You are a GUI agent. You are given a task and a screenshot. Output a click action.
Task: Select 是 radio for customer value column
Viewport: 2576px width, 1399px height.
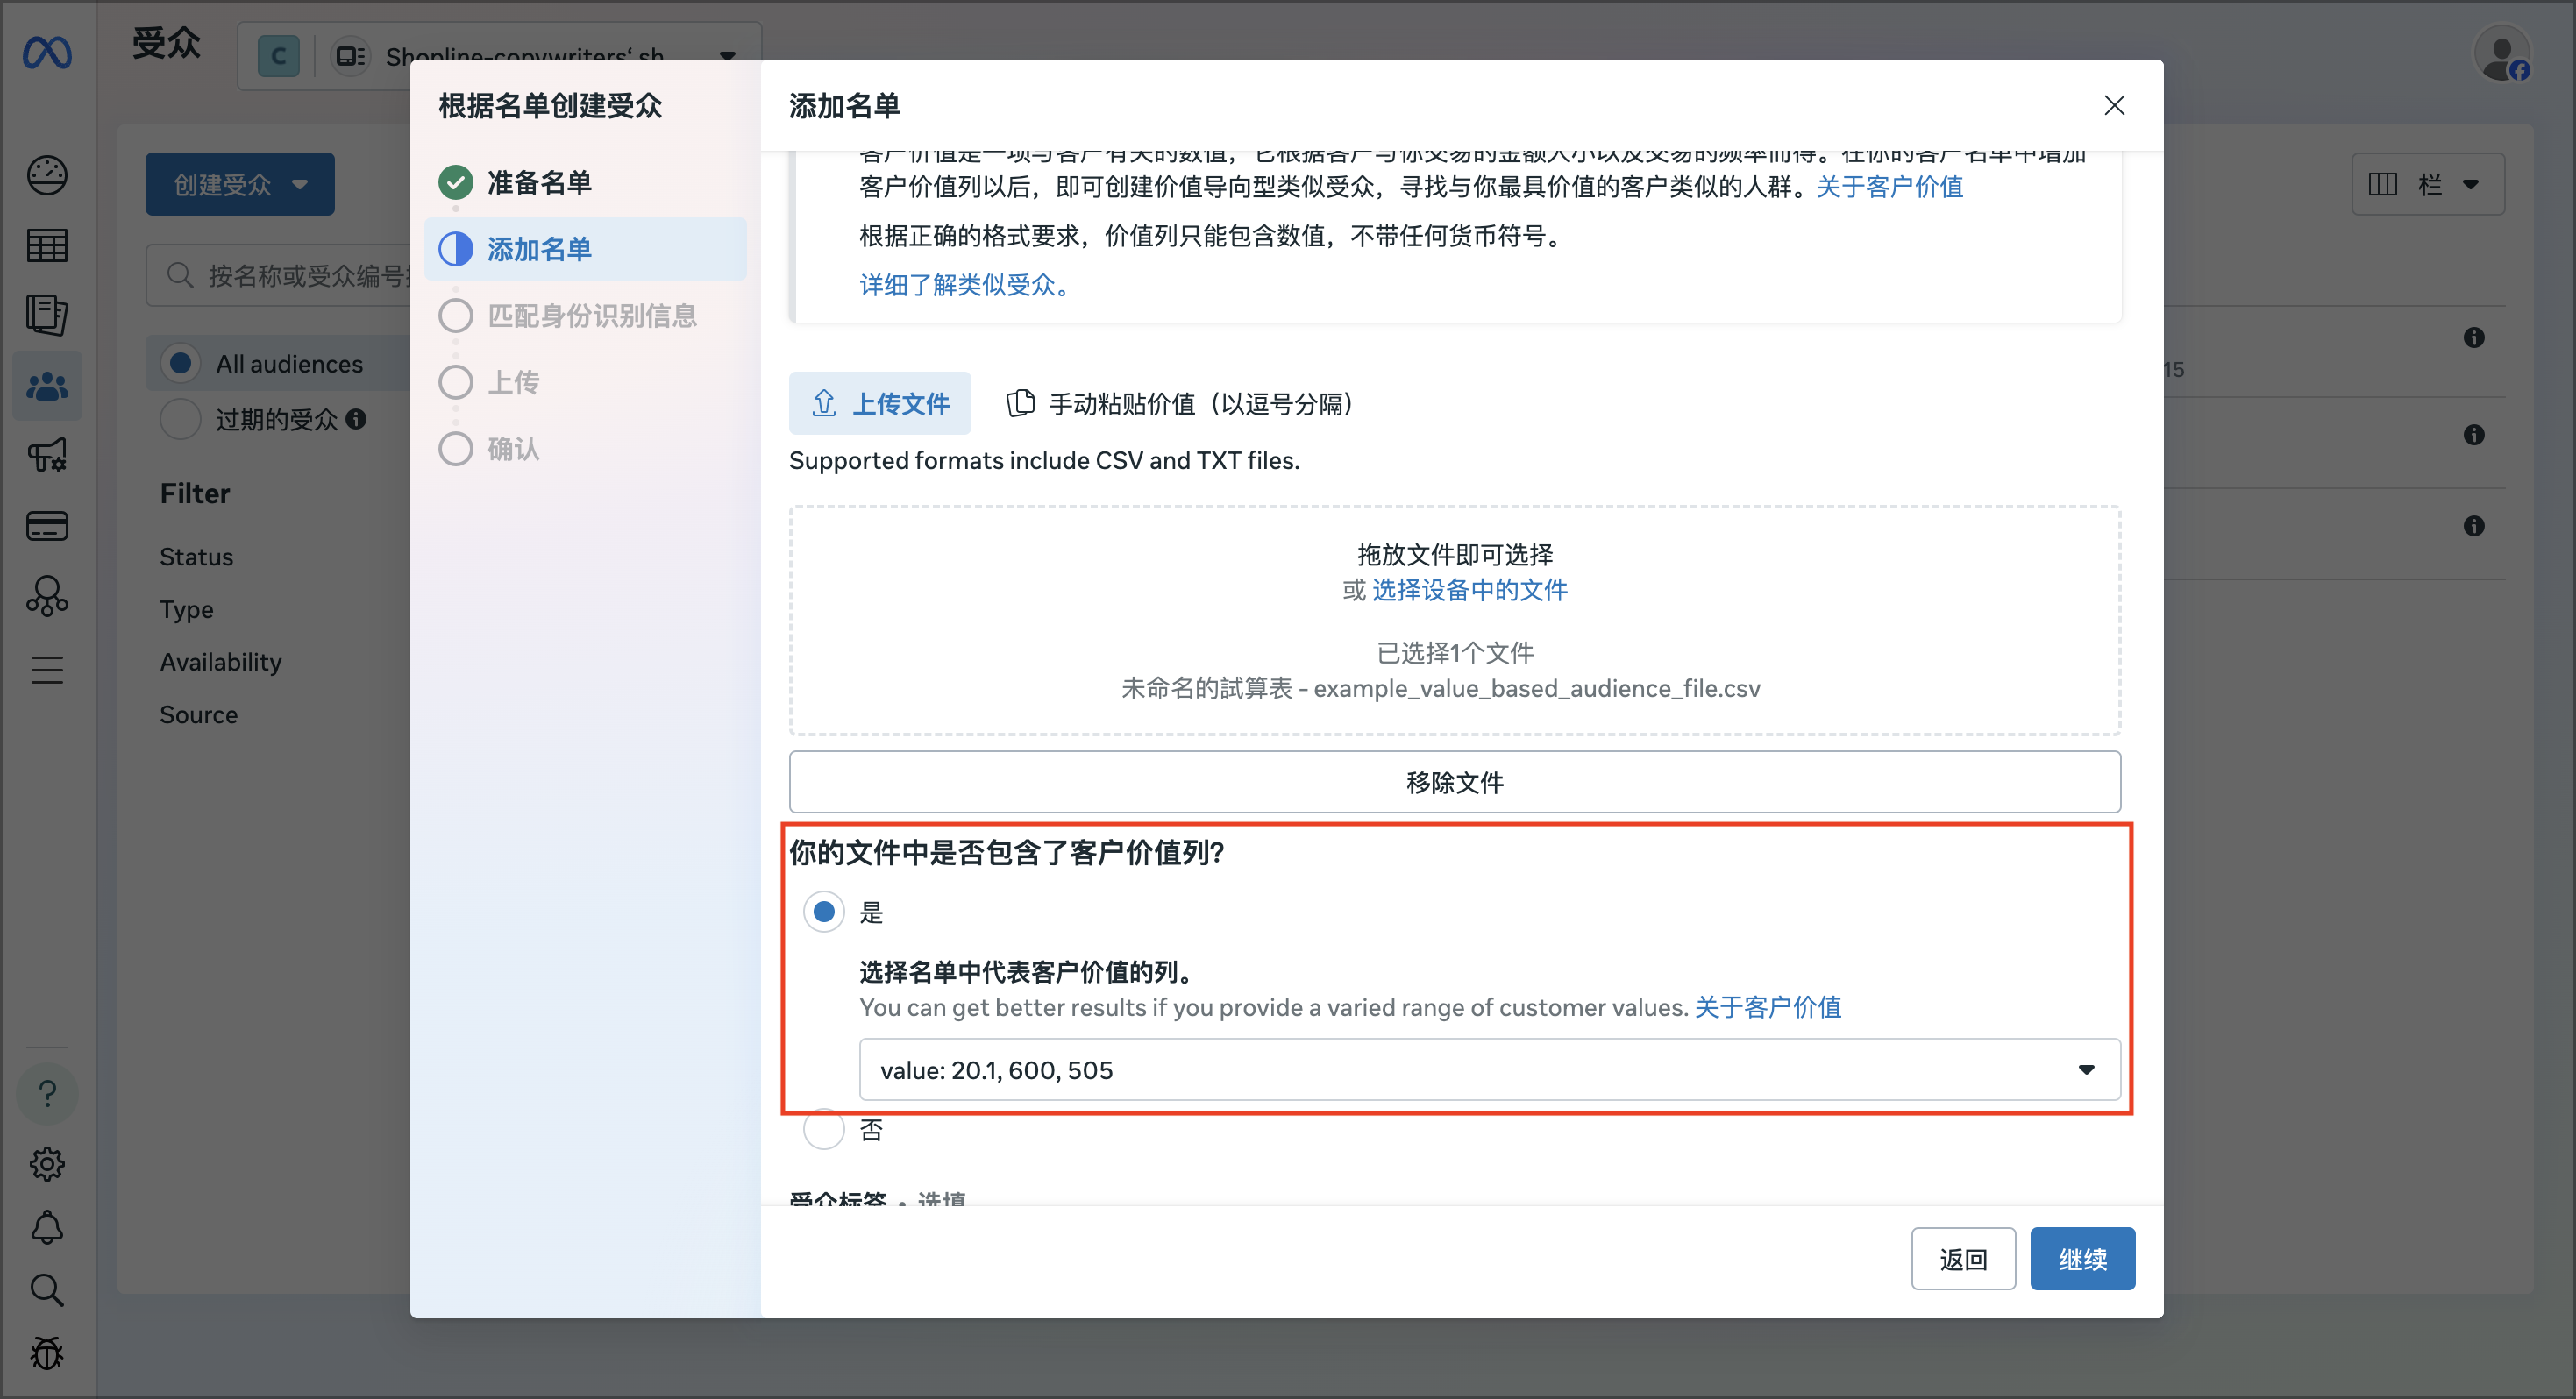click(x=824, y=912)
